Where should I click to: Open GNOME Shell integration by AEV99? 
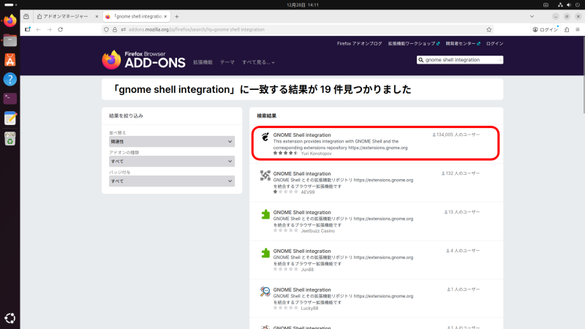[302, 174]
